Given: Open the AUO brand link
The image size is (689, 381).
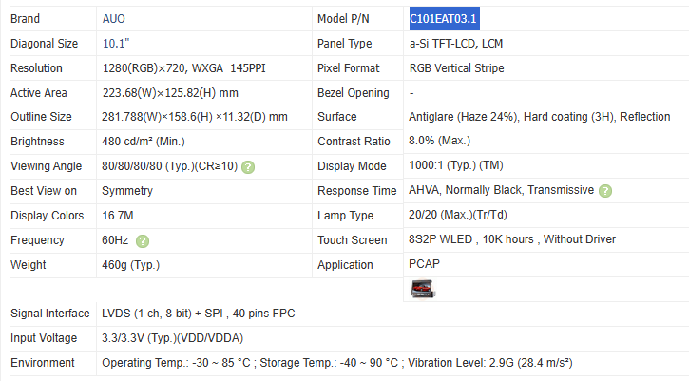Looking at the screenshot, I should (112, 19).
